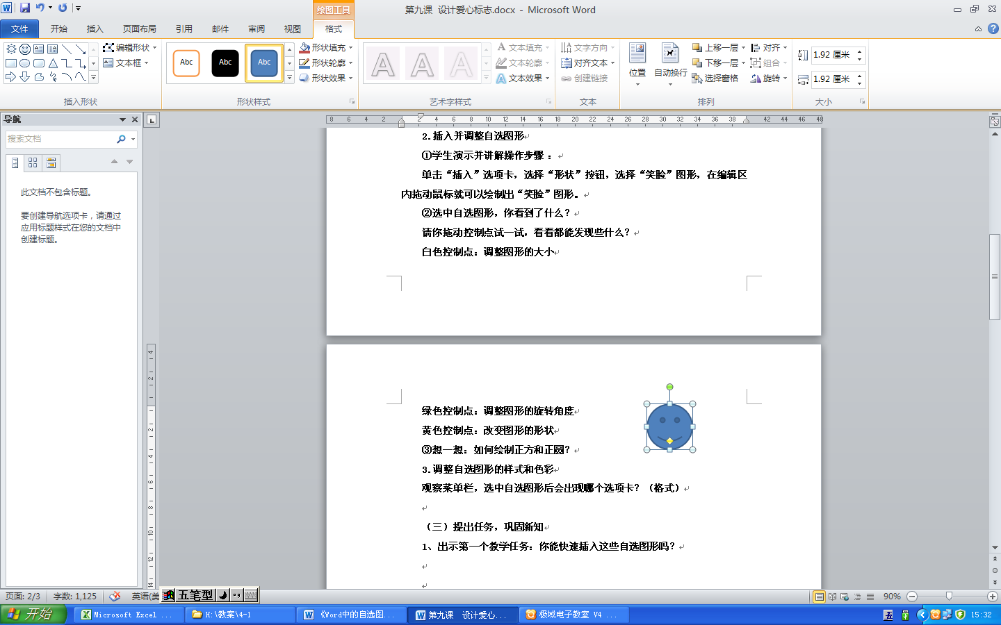Click the yellow control point on the smiley

[x=669, y=441]
